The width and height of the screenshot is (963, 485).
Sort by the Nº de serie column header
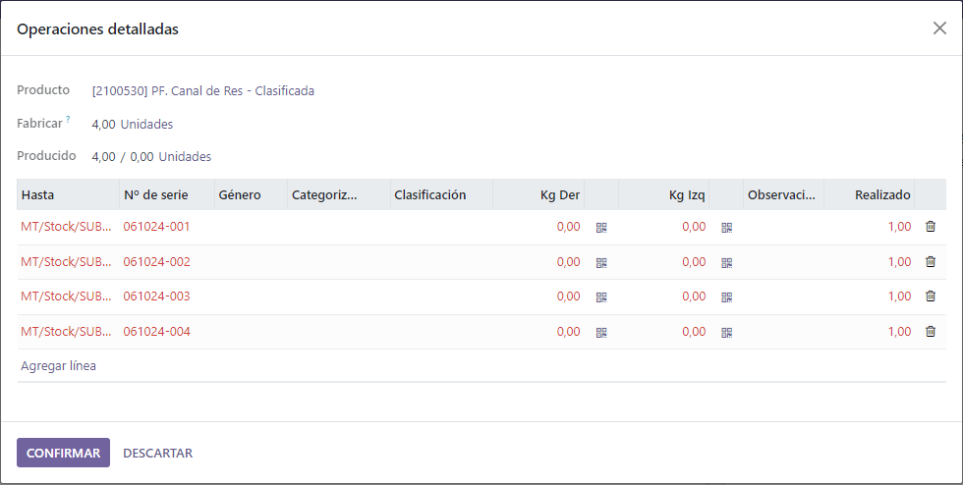[167, 194]
